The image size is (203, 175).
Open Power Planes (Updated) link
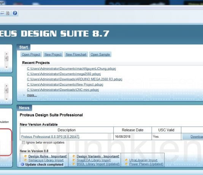[146, 164]
